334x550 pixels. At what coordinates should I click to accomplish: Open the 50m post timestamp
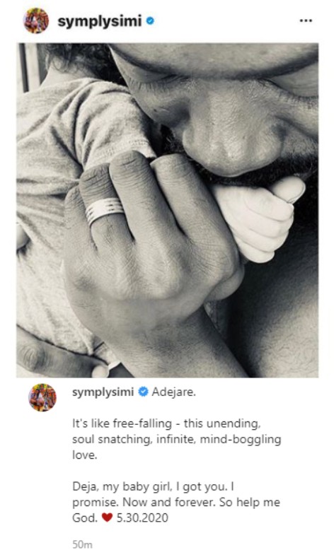point(82,544)
